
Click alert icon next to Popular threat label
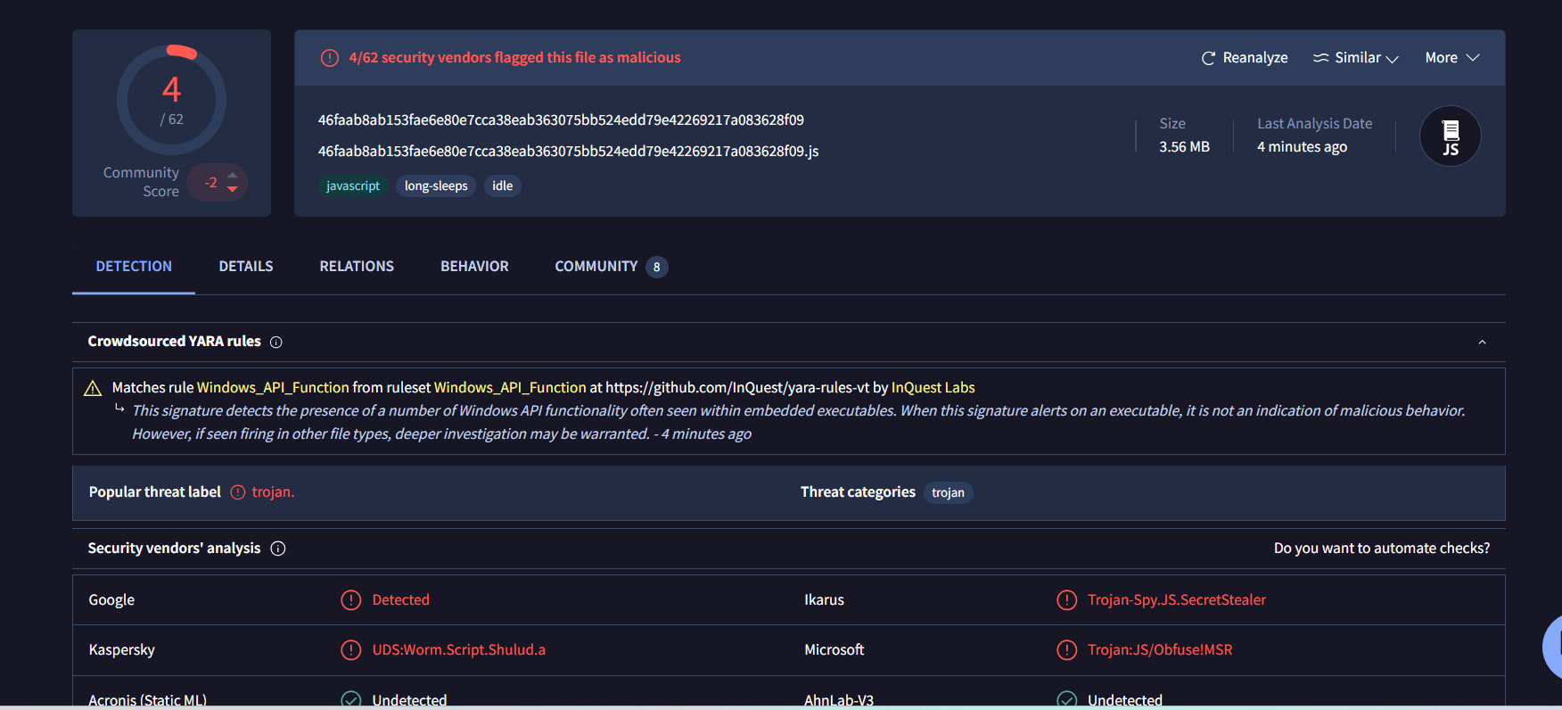[x=238, y=492]
